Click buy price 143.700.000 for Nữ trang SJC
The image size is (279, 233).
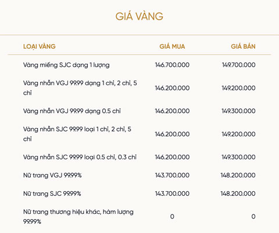pos(172,194)
